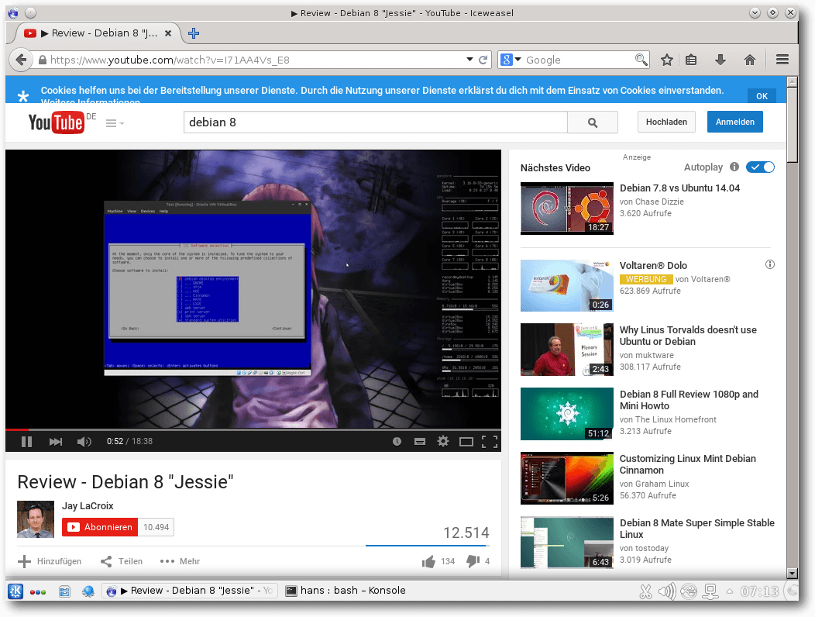Screen dimensions: 815x617
Task: Go to YouTube home via logo
Action: [56, 122]
